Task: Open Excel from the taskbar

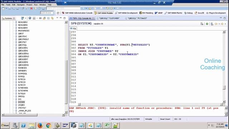Action: [107, 125]
